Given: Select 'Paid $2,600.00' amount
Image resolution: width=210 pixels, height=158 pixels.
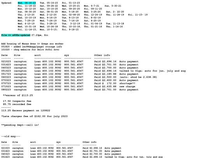Looking at the screenshot, I should coord(105,80).
